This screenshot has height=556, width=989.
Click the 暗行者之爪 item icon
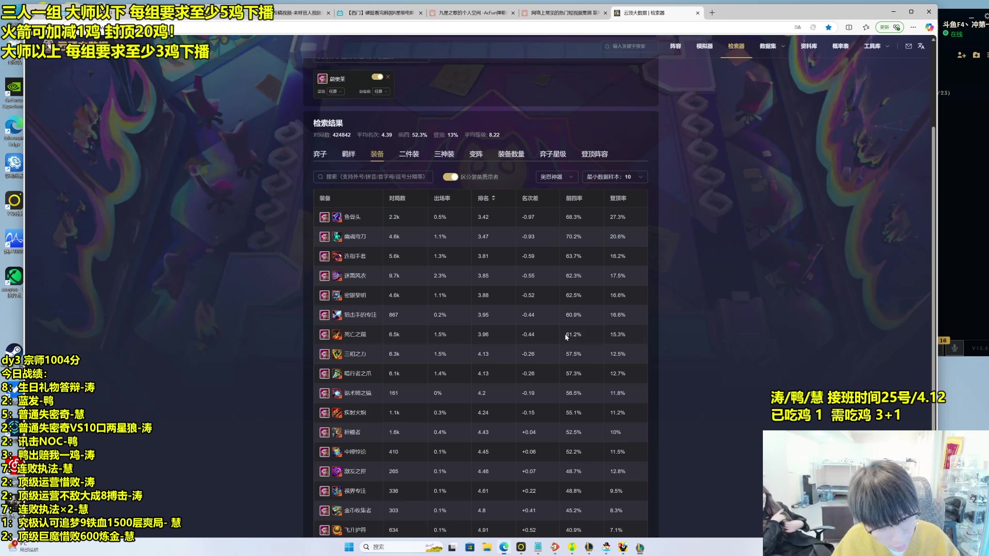[337, 374]
